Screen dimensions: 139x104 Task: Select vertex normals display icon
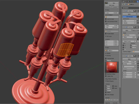tap(106, 100)
